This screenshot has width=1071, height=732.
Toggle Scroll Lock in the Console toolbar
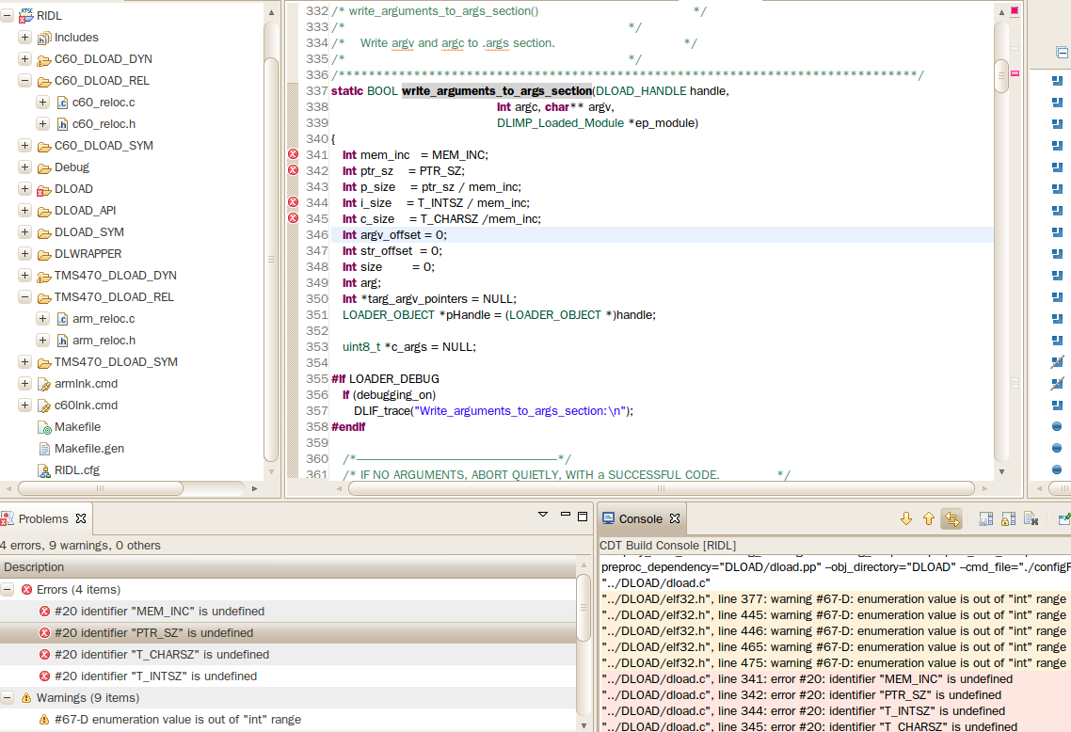(1007, 518)
